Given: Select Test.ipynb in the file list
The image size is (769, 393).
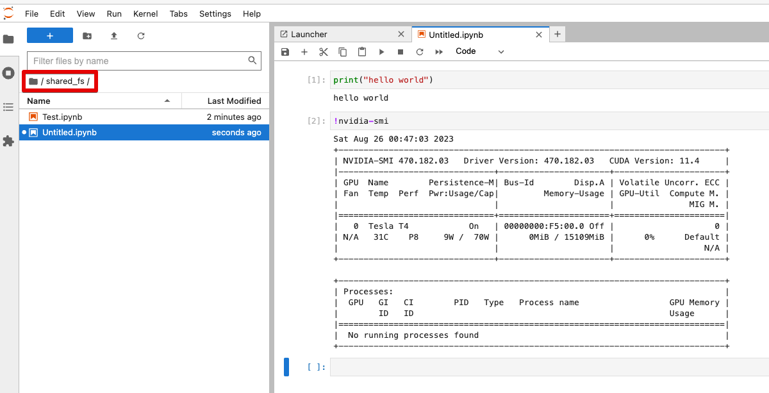Looking at the screenshot, I should (x=144, y=117).
